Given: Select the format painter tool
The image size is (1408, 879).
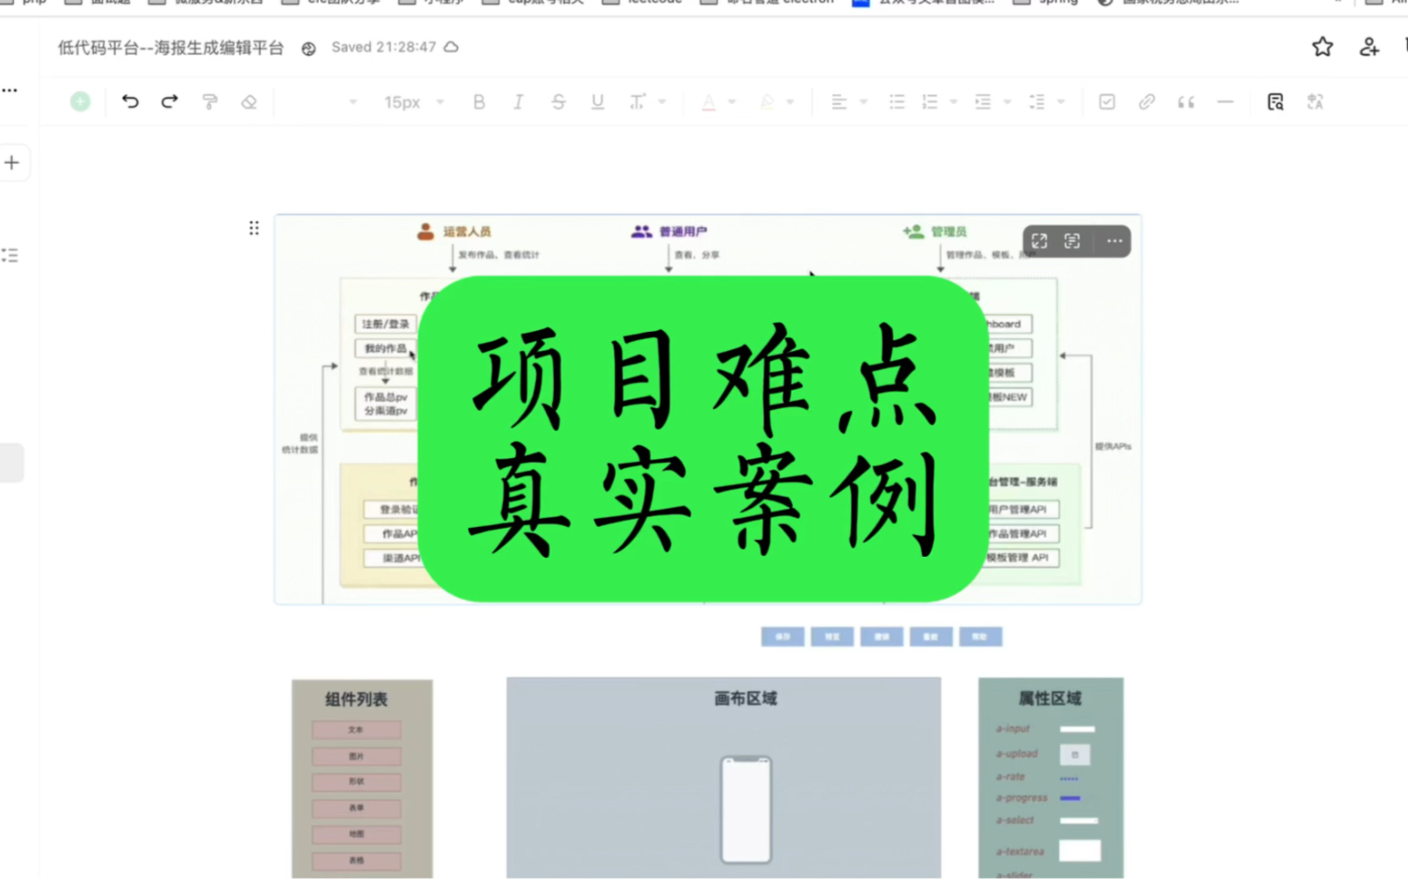Looking at the screenshot, I should (210, 102).
